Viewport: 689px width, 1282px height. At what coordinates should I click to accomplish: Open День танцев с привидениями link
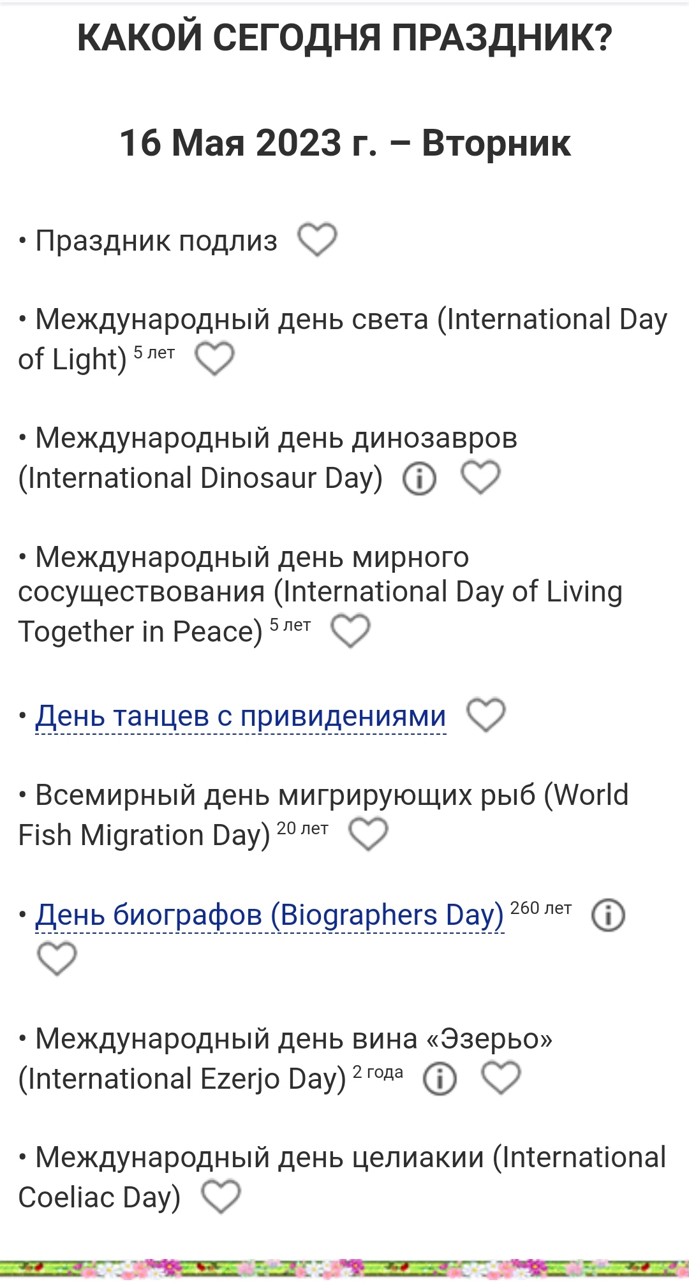241,716
